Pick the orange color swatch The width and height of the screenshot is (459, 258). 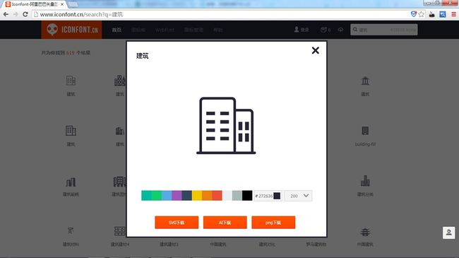[207, 196]
